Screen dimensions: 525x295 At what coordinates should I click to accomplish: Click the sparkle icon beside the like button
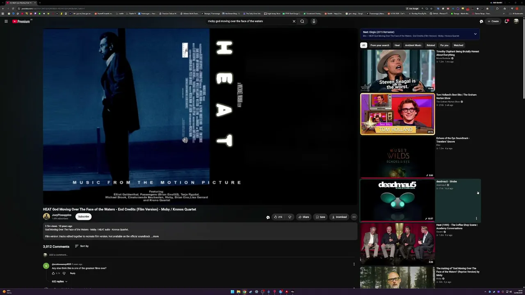click(x=268, y=217)
